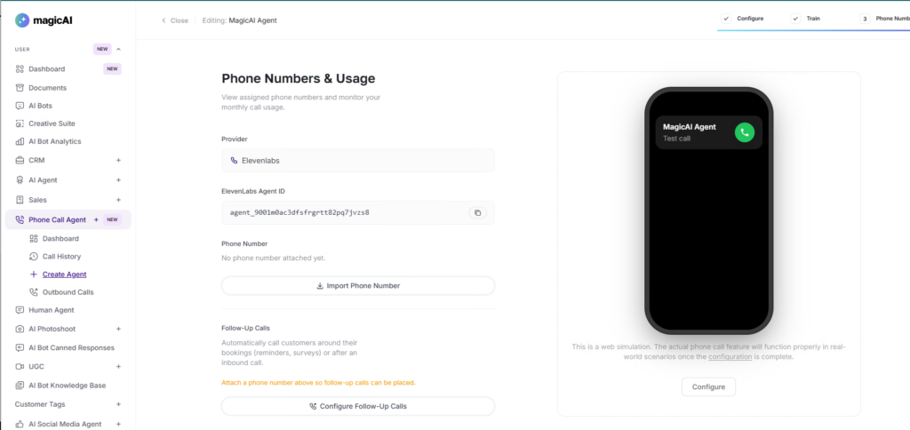Open the Documents sidebar icon
910x430 pixels.
pyautogui.click(x=20, y=88)
